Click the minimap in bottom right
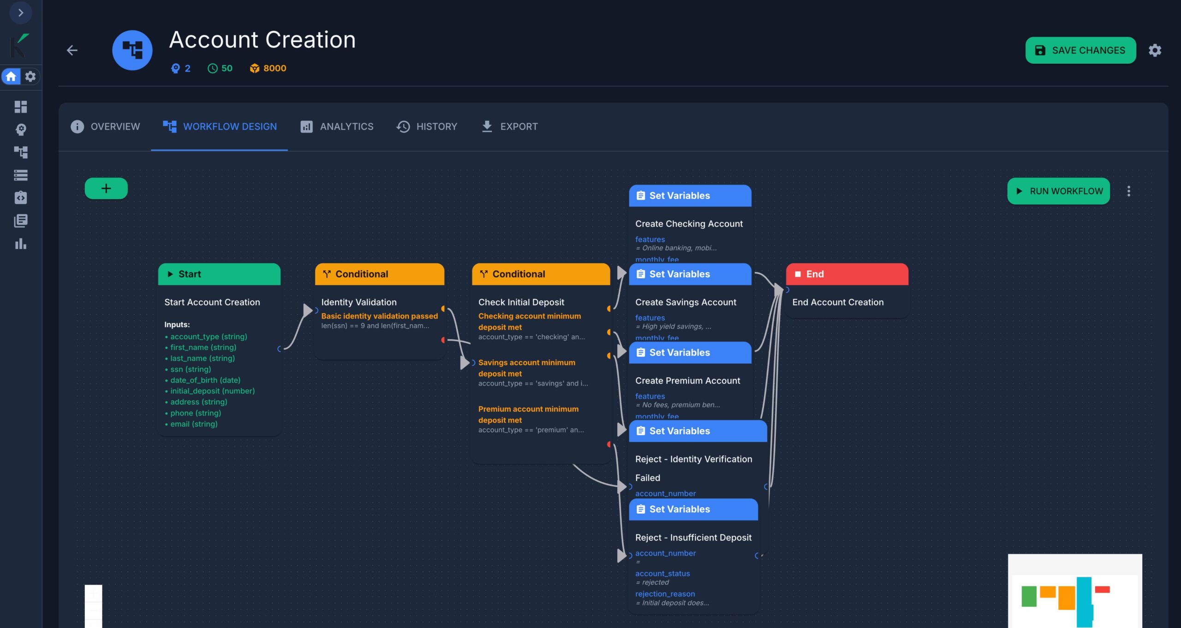The width and height of the screenshot is (1181, 628). pyautogui.click(x=1075, y=591)
